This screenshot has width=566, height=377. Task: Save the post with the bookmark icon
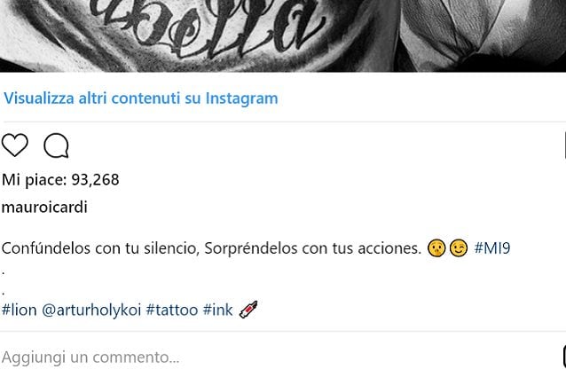click(x=564, y=145)
